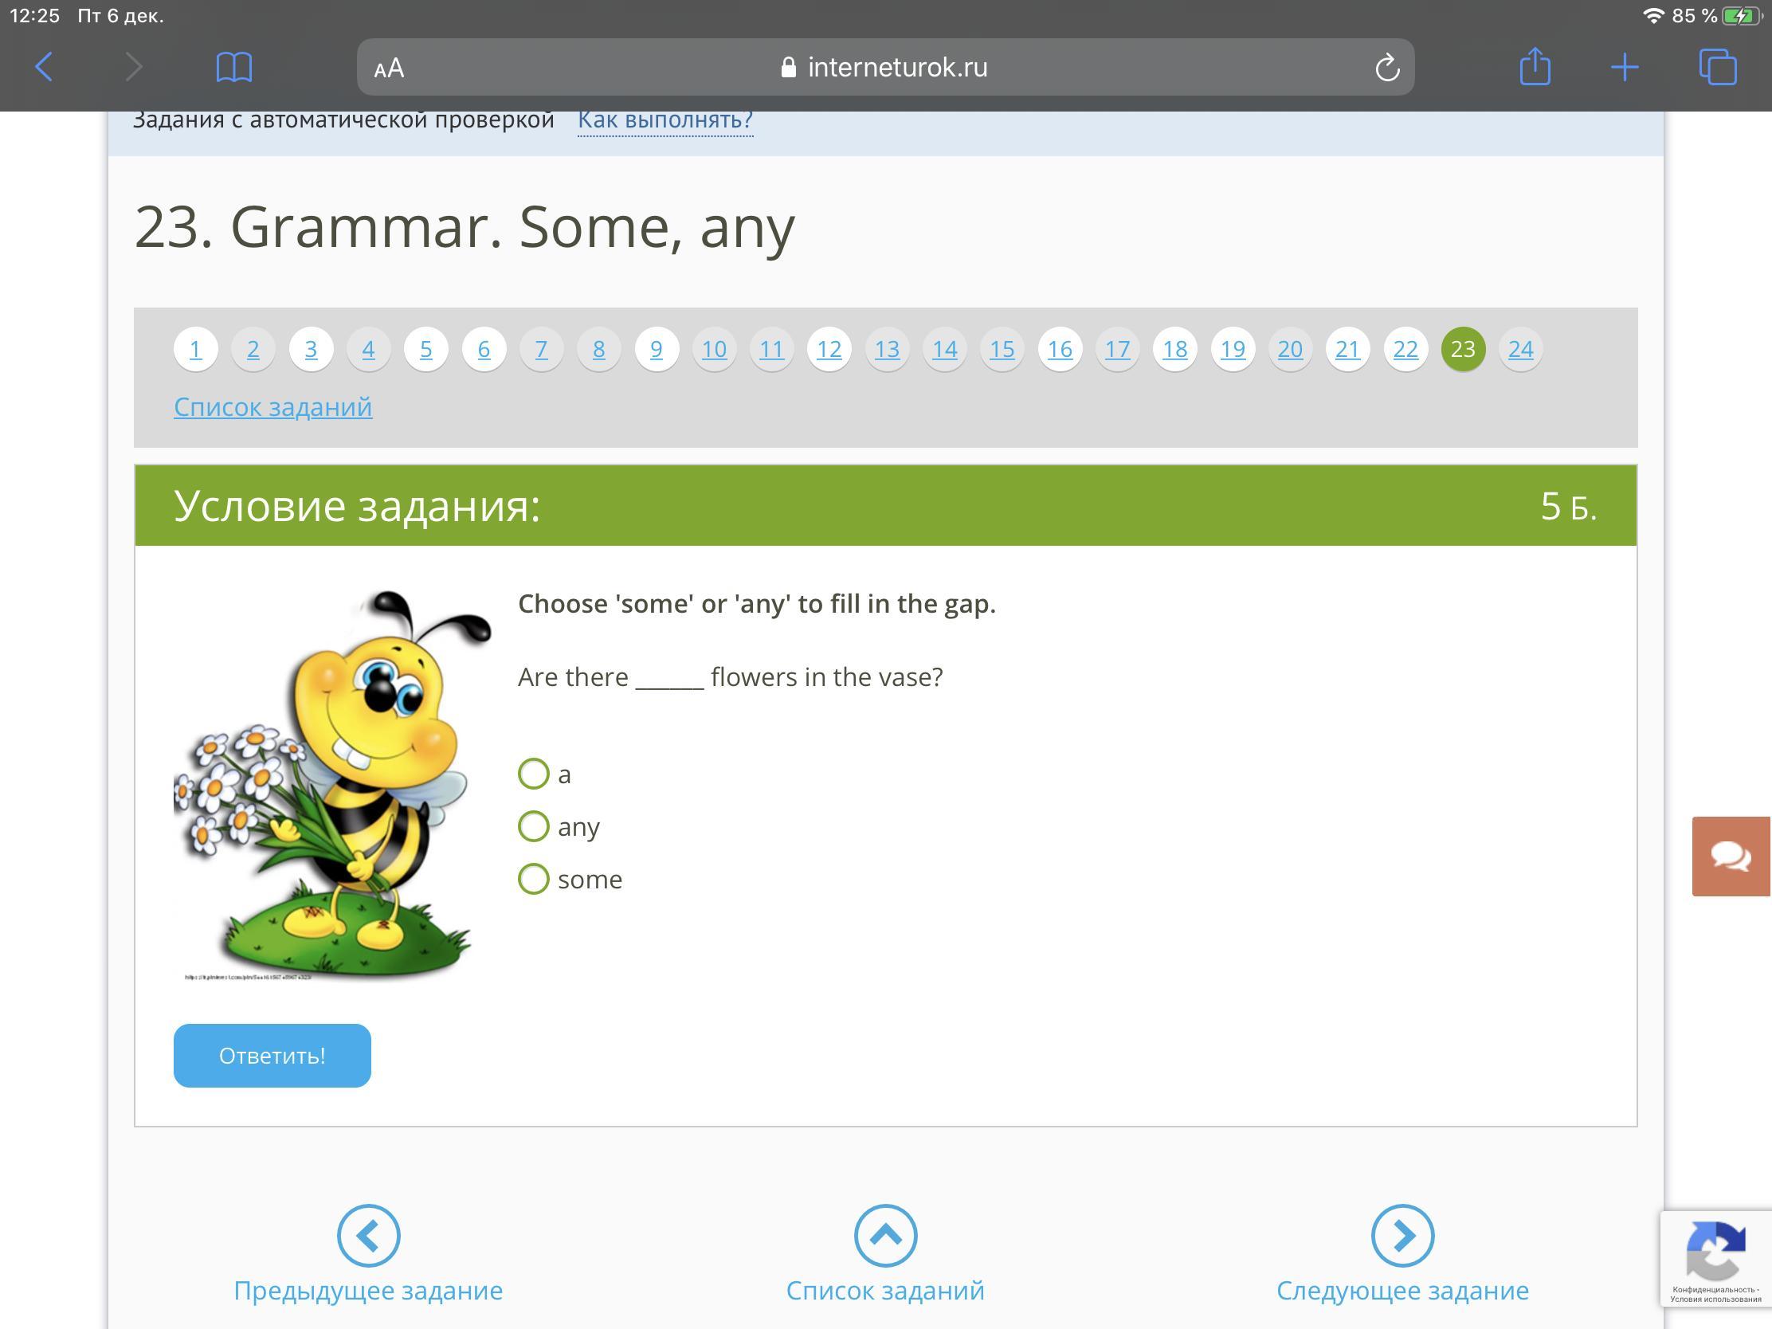Viewport: 1772px width, 1329px height.
Task: Go to task number 2
Action: pos(253,348)
